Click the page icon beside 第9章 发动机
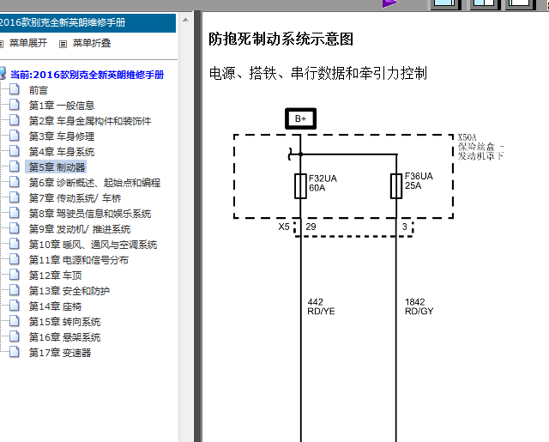 15,228
